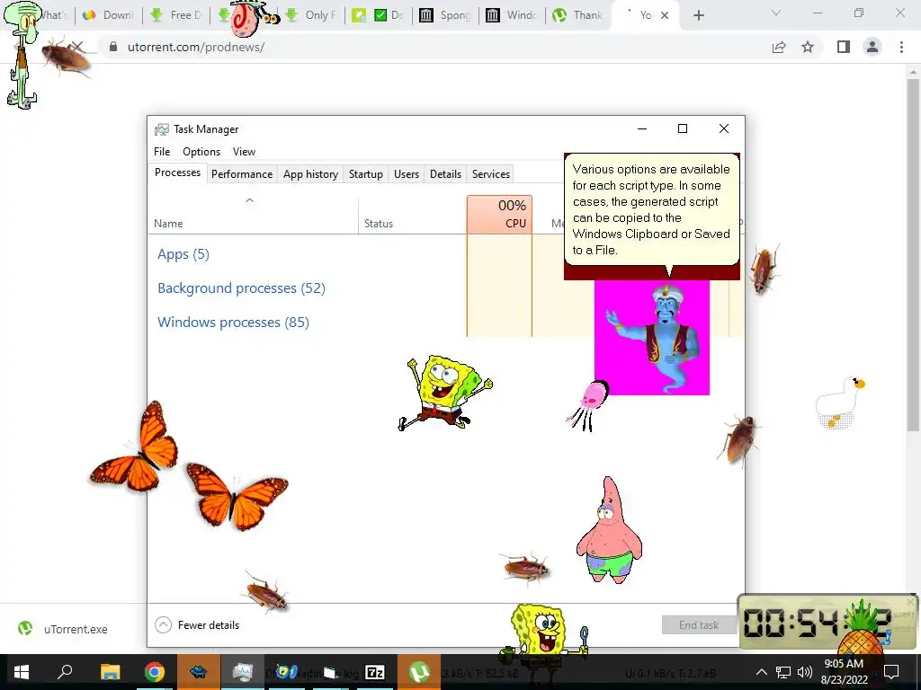Switch to the "Free D" Chrome tab
This screenshot has height=690, width=921.
(176, 15)
